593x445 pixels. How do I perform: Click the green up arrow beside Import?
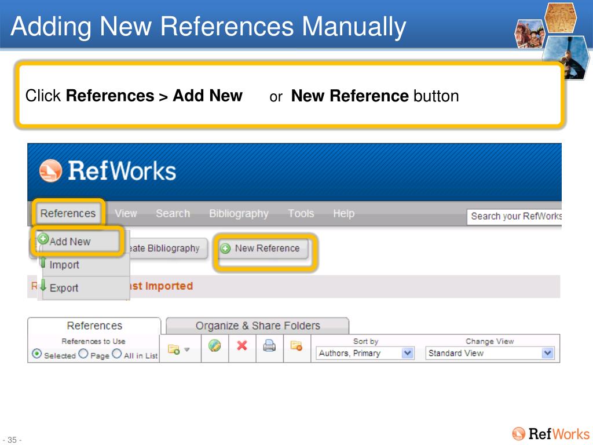43,262
